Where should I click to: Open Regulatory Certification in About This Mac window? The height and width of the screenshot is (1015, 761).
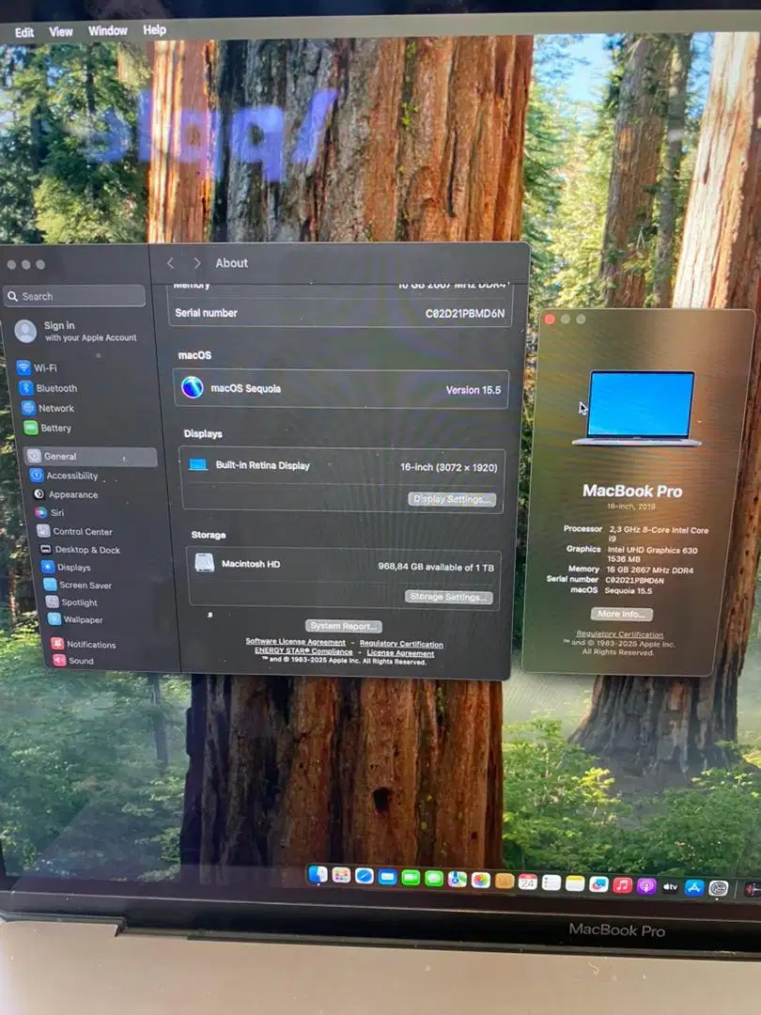point(619,634)
